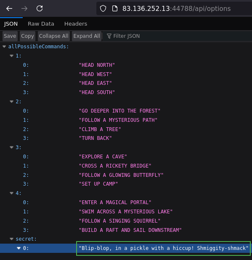Collapse node 3 of commands
The width and height of the screenshot is (252, 260).
click(x=11, y=147)
